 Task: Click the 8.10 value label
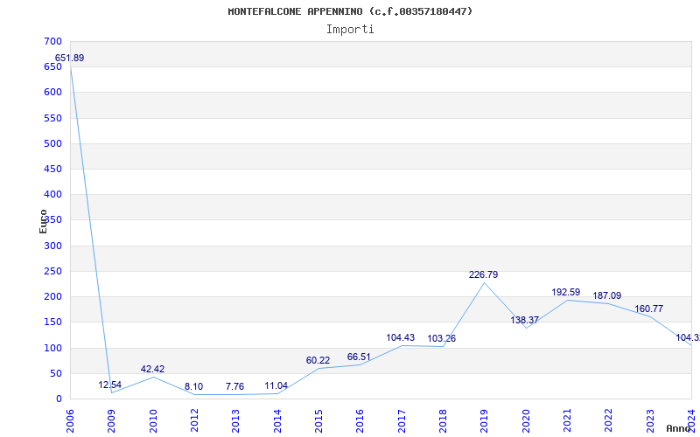coord(193,386)
